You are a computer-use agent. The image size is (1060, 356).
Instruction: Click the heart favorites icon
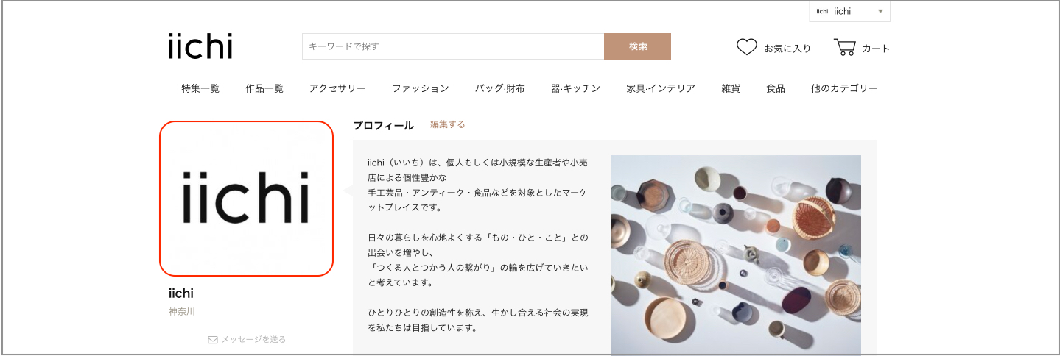coord(747,48)
